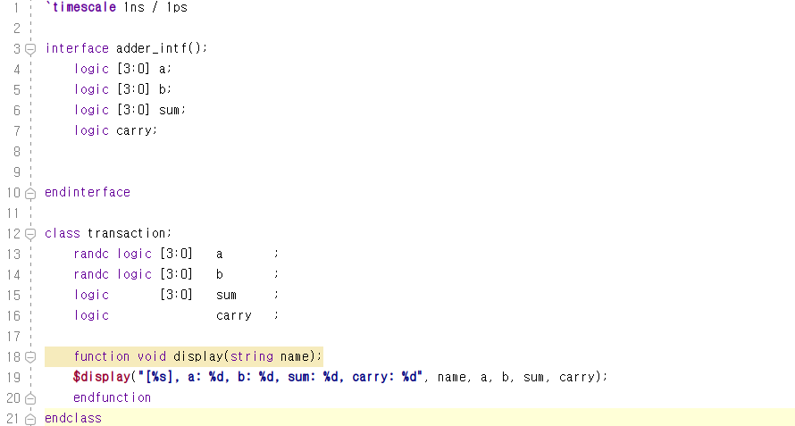This screenshot has width=795, height=426.
Task: Click the `timescale keyword on line 1
Action: coord(80,7)
